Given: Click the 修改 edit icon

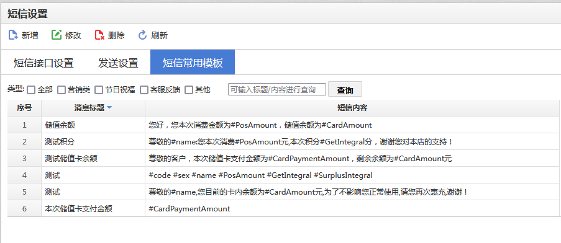Looking at the screenshot, I should tap(57, 35).
